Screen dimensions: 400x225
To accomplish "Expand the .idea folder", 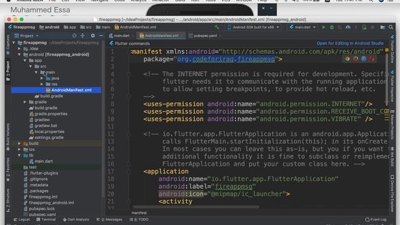I will (x=19, y=49).
